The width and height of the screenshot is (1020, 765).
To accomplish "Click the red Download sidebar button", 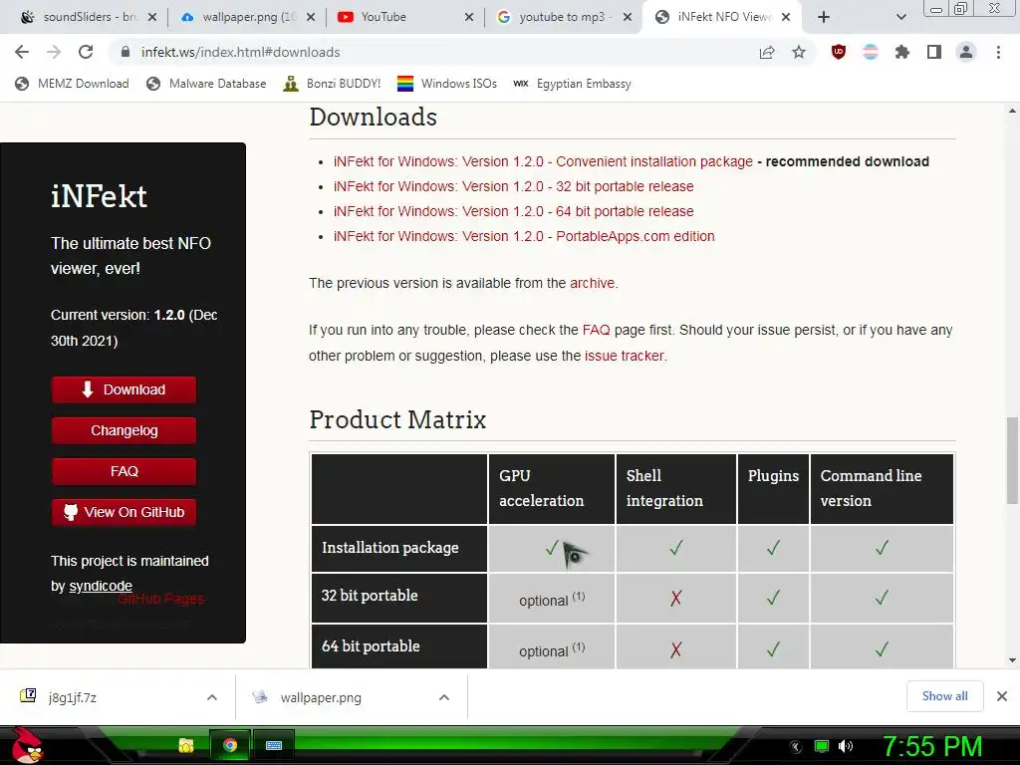I will pyautogui.click(x=124, y=389).
